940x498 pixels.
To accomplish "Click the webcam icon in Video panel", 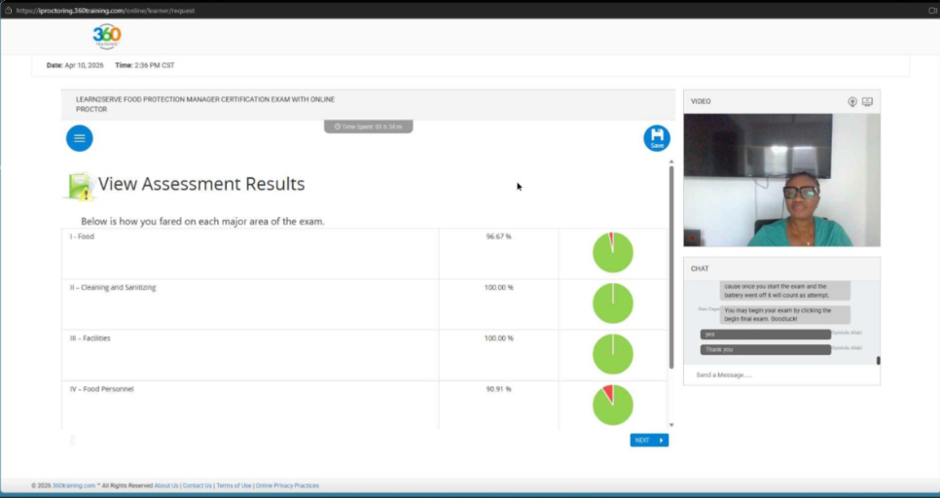I will 851,102.
